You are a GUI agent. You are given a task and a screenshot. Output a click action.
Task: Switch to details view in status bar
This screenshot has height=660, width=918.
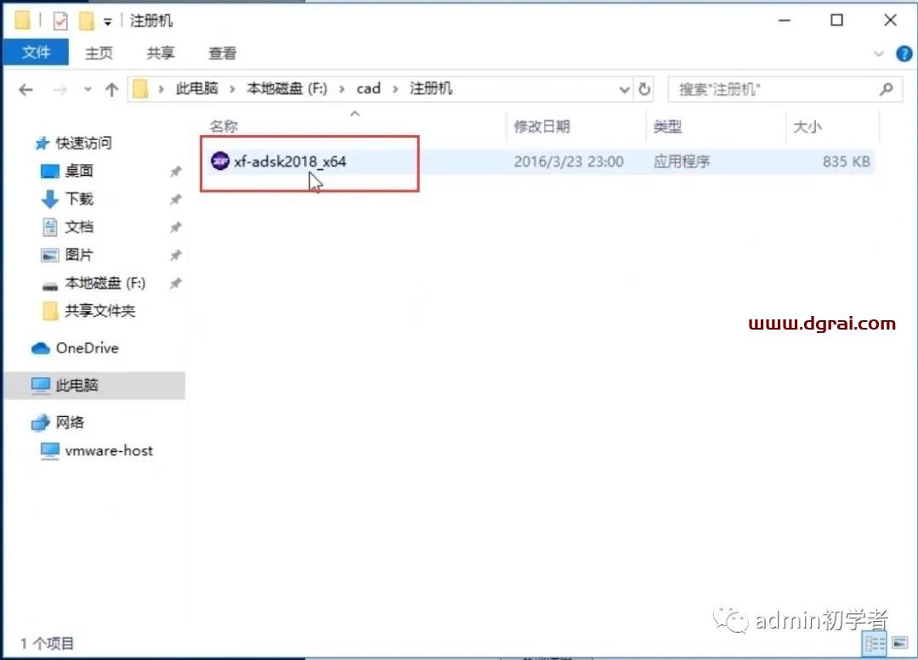875,644
